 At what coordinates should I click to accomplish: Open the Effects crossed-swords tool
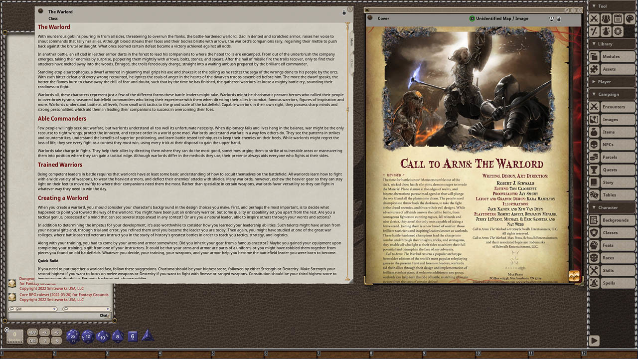point(595,18)
